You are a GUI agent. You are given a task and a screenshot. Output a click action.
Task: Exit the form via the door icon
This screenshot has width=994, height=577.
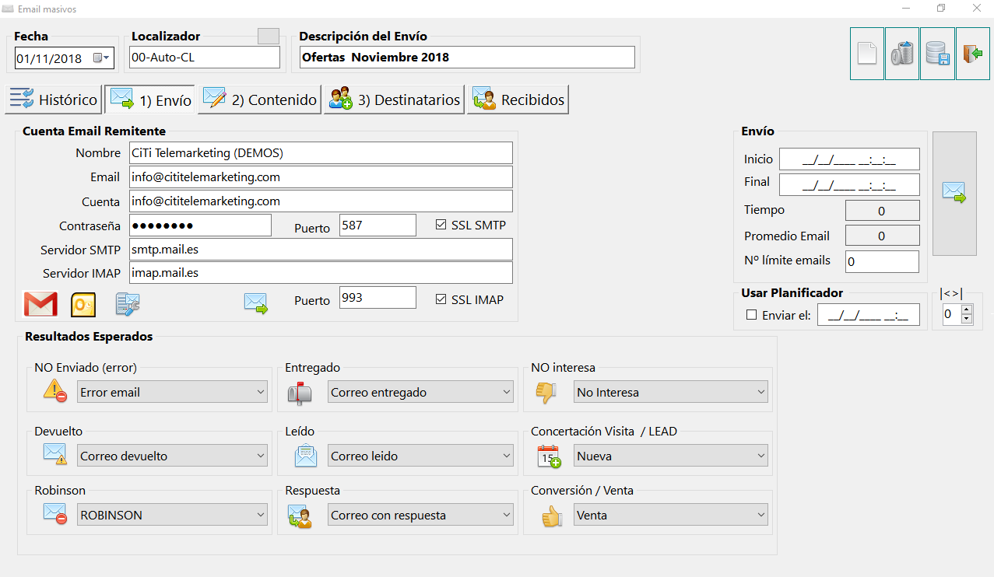(x=972, y=54)
